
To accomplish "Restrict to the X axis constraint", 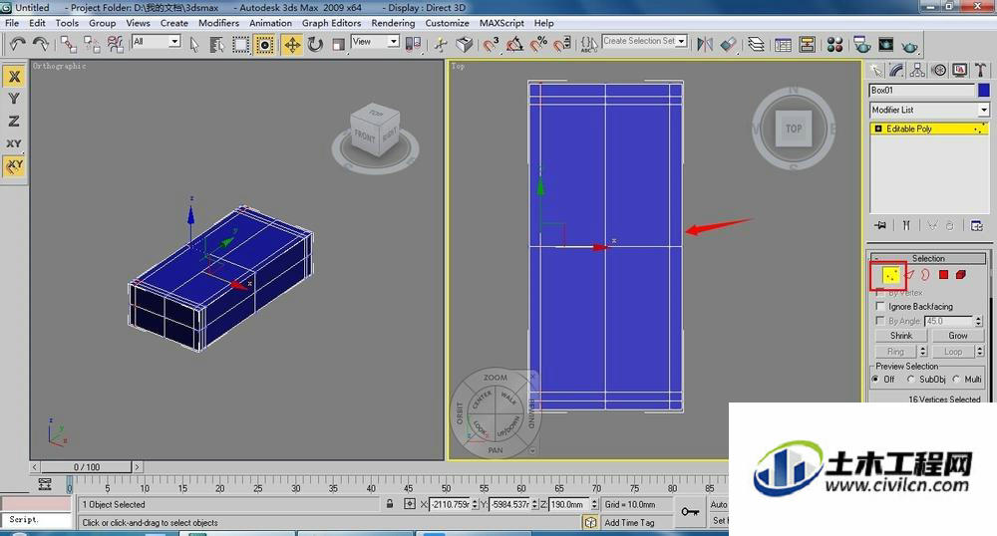I will tap(14, 76).
